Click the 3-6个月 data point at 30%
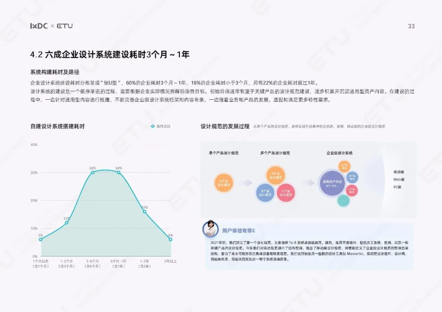Viewport: 442px width, 312px height. pyautogui.click(x=92, y=173)
